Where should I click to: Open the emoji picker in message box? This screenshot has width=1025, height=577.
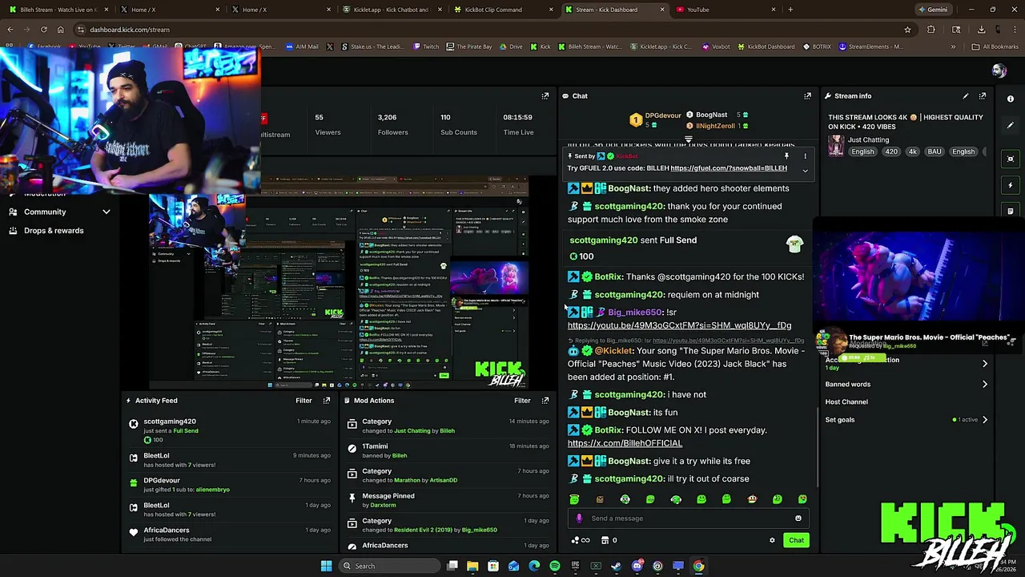798,518
